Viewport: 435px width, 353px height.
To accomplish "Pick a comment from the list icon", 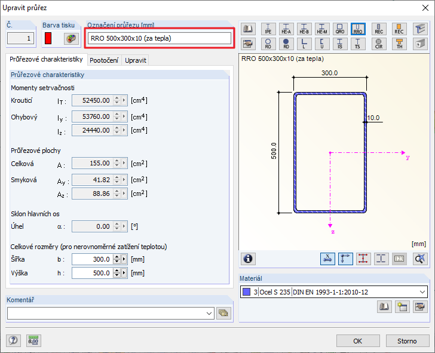I will click(x=223, y=313).
